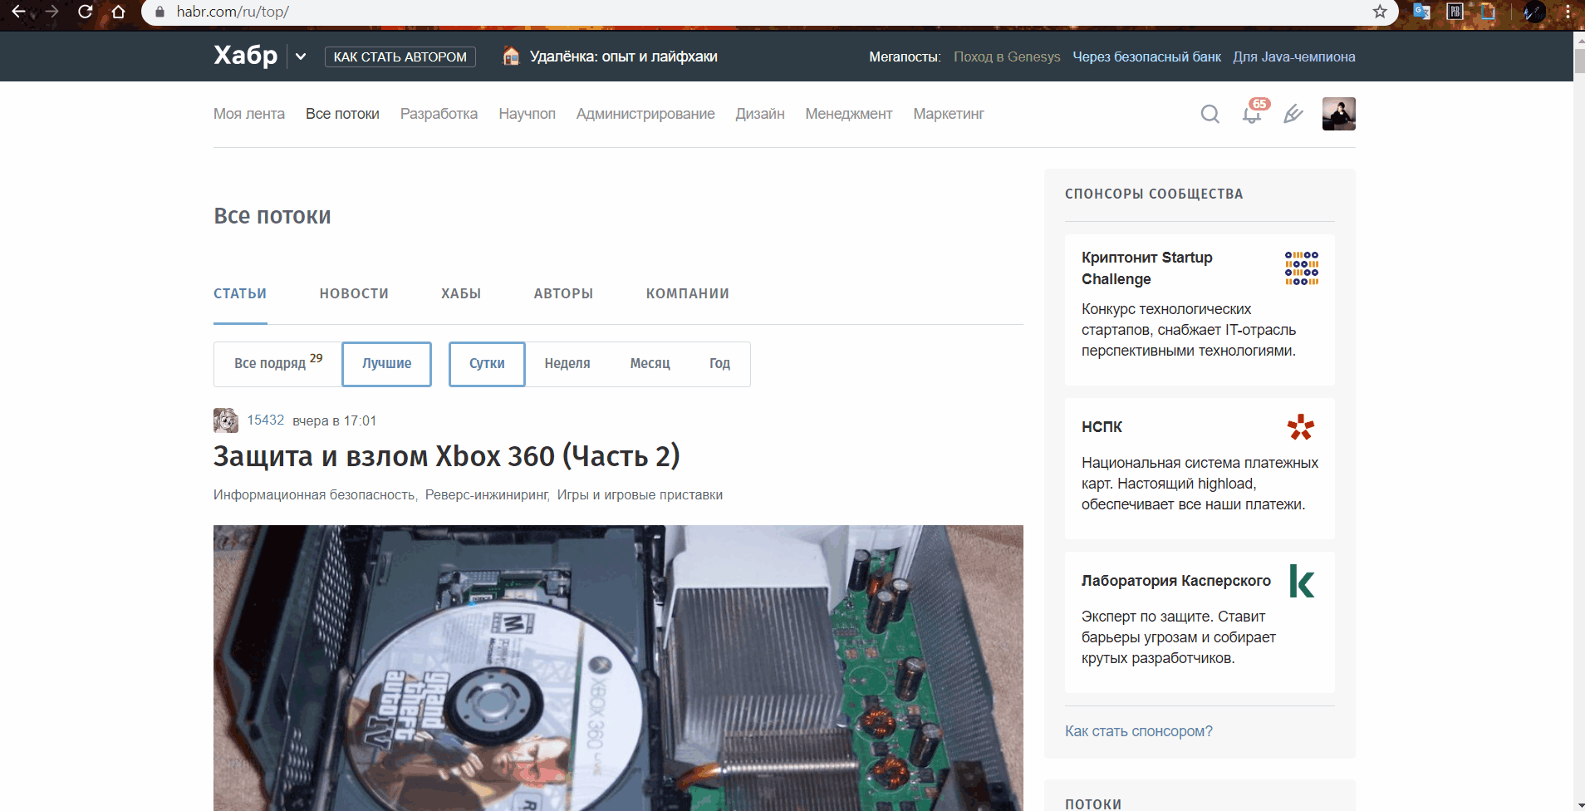Open article Защита и взлом Xbox 360
Screen dimensions: 1585x811
447,456
